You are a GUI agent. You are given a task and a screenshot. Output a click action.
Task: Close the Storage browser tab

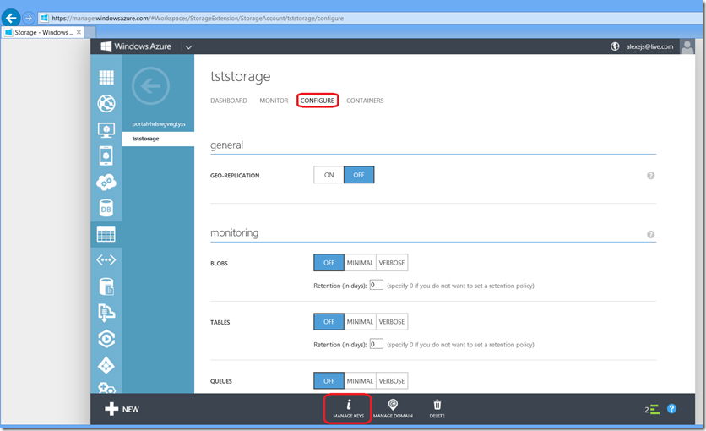pos(79,32)
